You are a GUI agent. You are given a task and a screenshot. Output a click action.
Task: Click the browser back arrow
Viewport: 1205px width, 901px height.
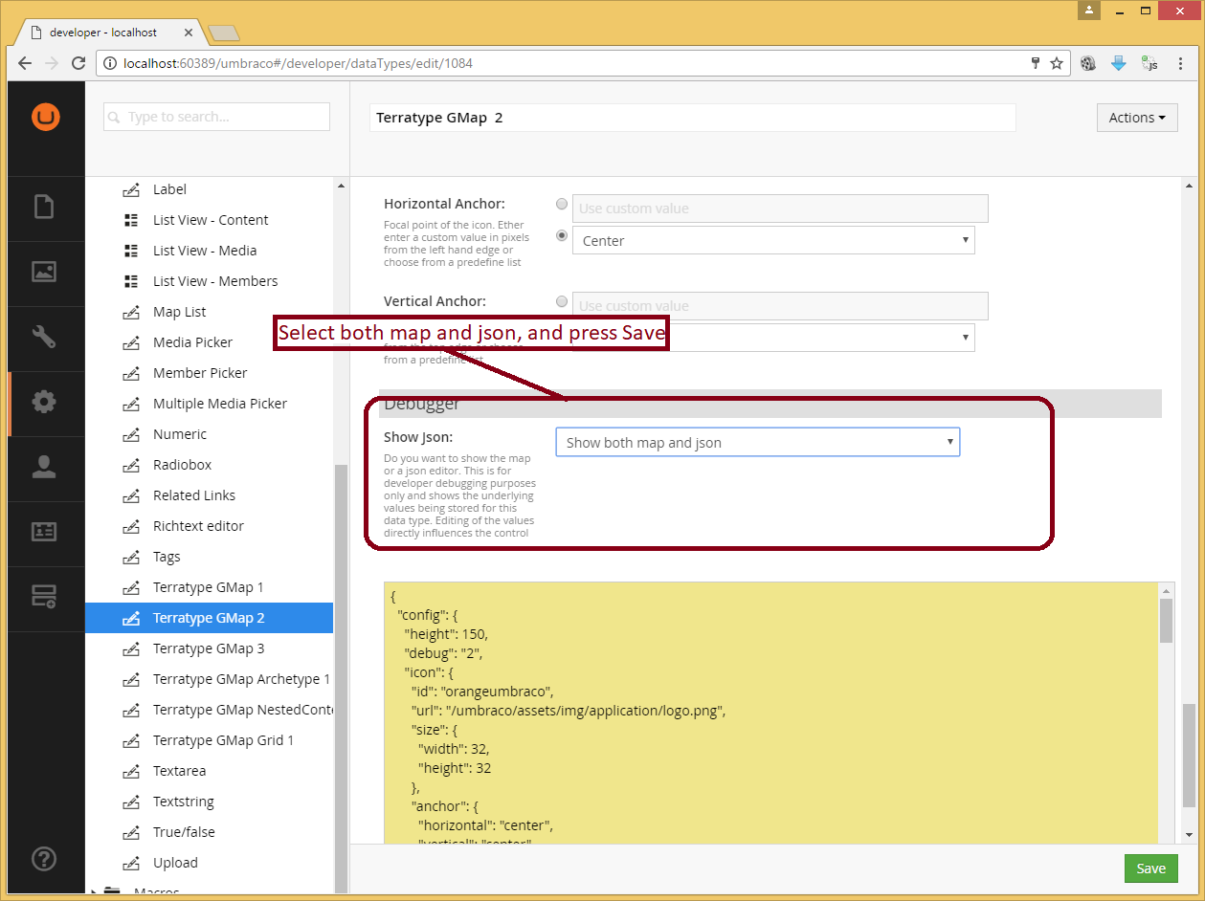pos(25,63)
